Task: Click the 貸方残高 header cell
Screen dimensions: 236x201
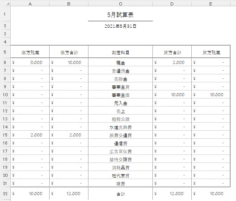Action: [x=211, y=51]
